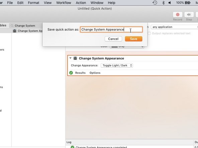Collapse the Change System Appearance action
Screen dimensions: 198x148
70,58
